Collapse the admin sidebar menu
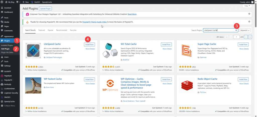257x117 pixels. click(10, 106)
